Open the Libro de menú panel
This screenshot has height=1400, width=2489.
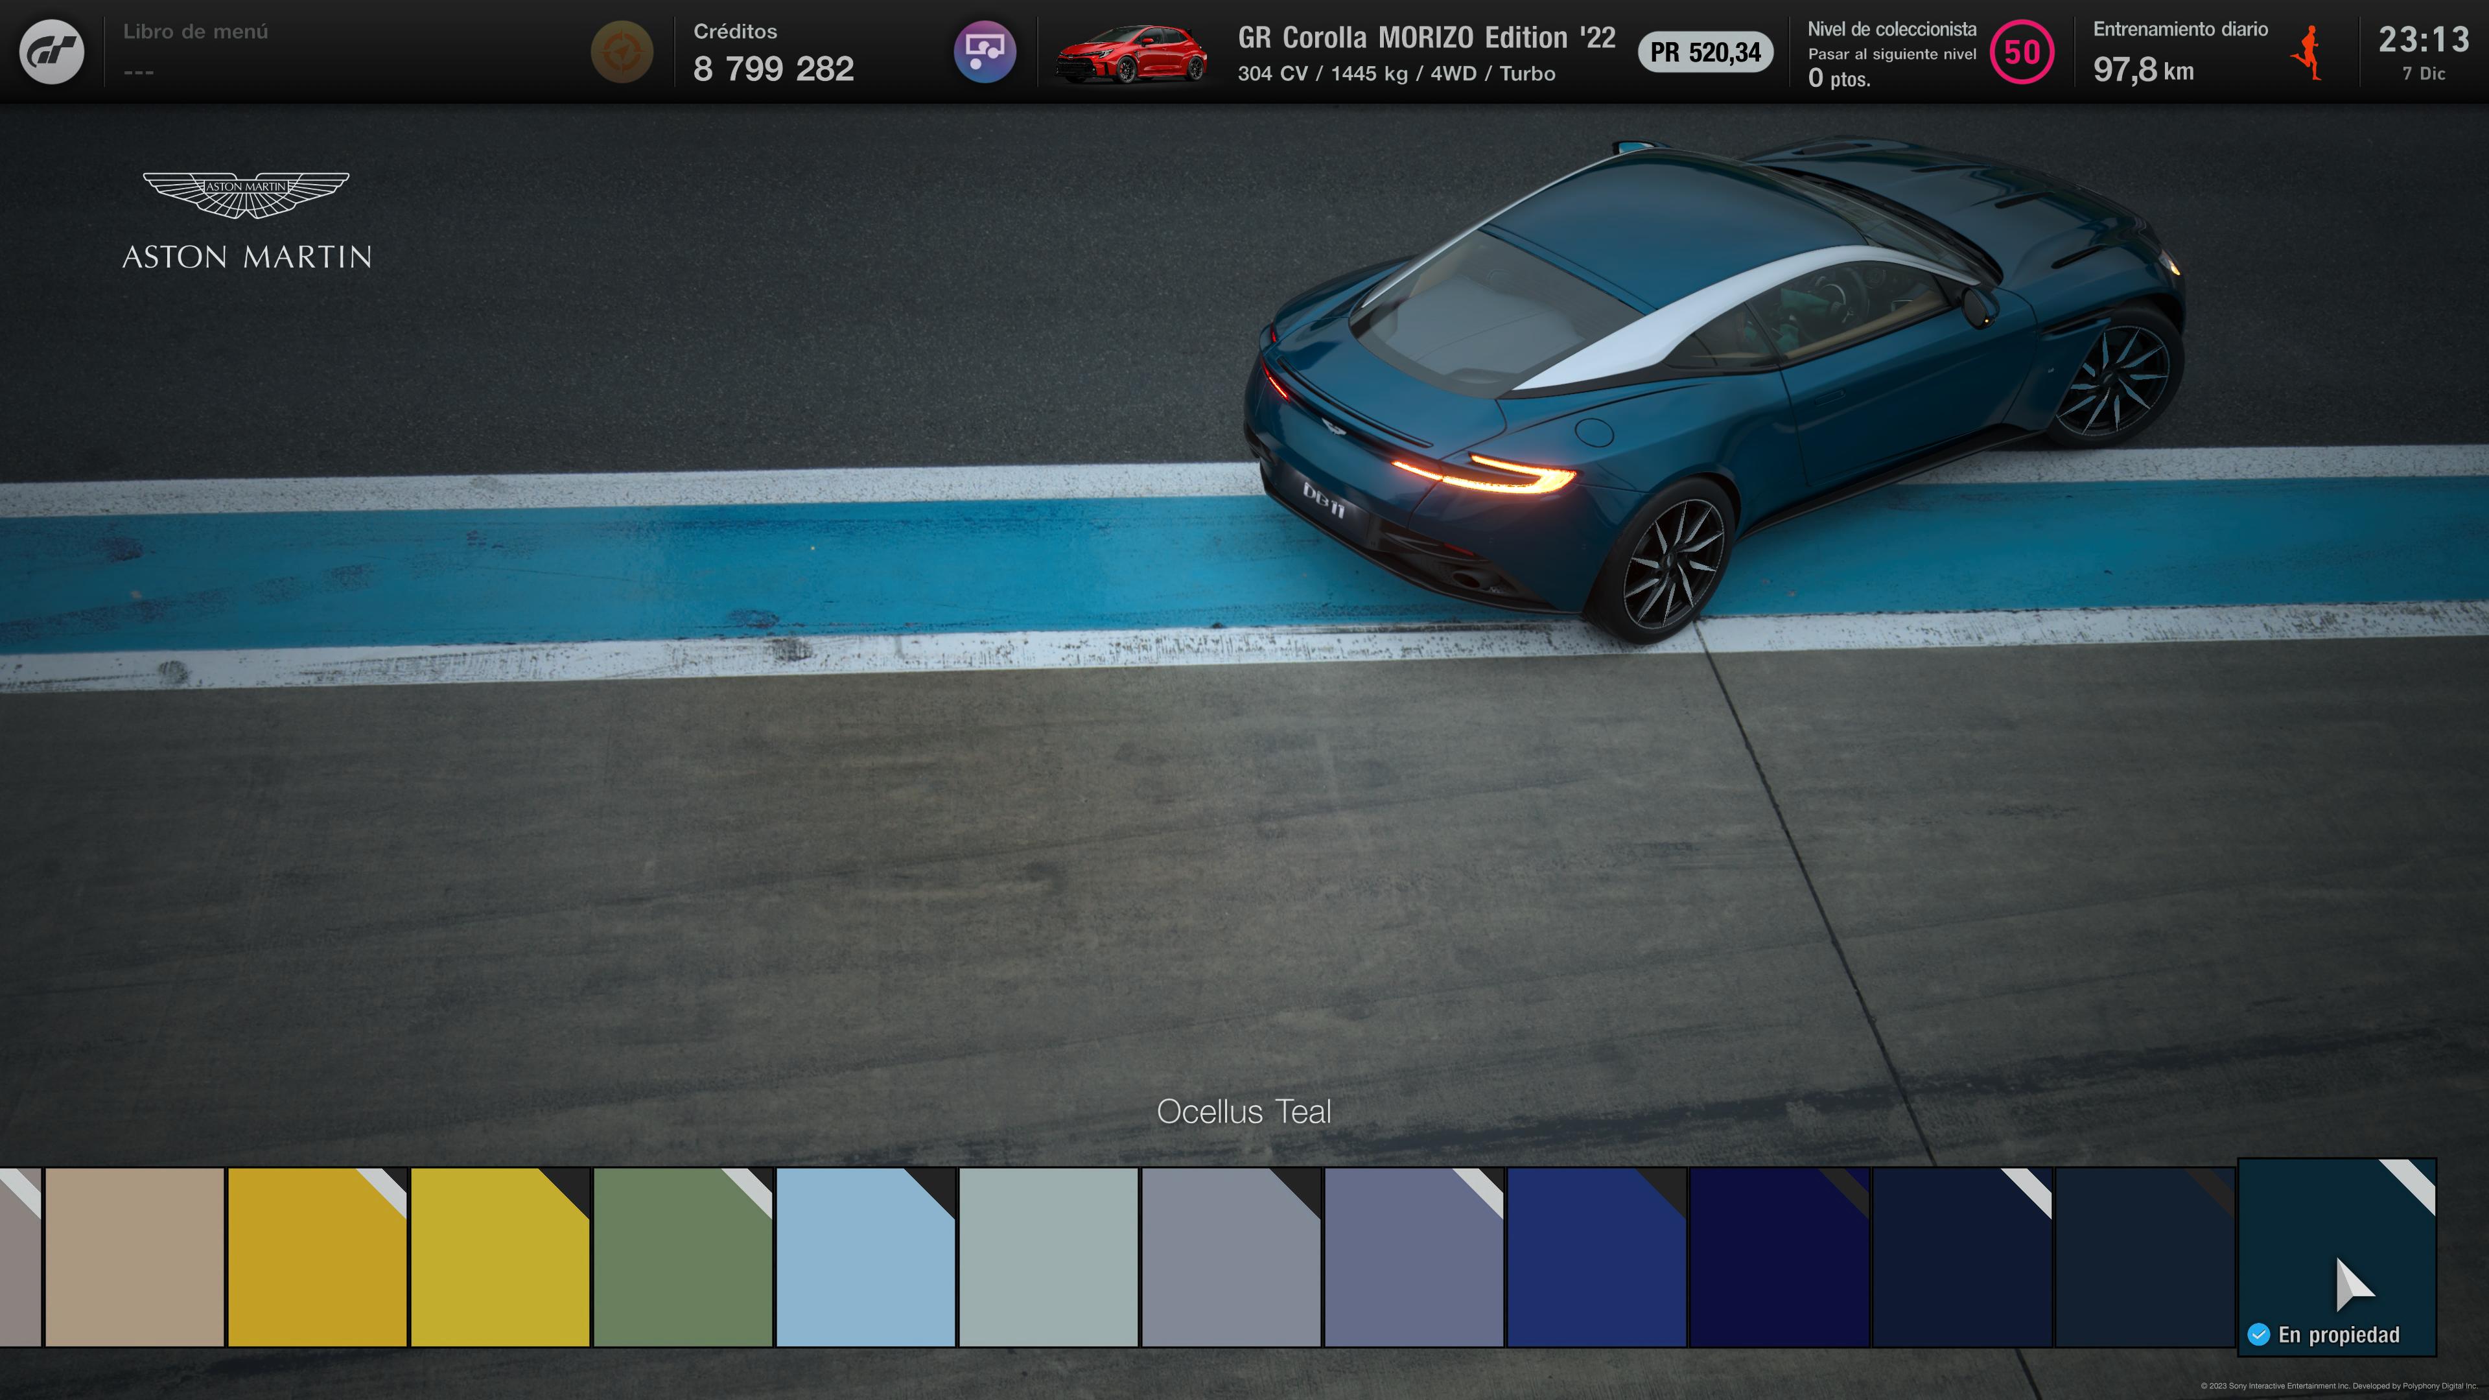coord(195,51)
